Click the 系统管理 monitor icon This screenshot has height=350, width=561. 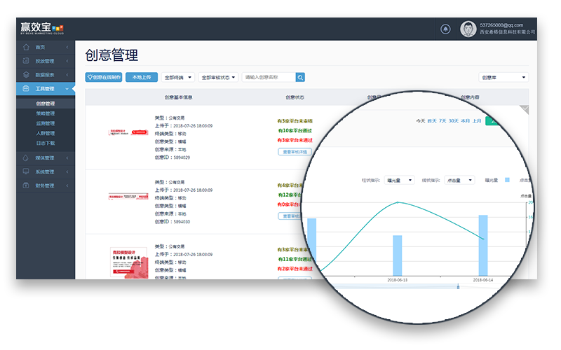click(26, 171)
